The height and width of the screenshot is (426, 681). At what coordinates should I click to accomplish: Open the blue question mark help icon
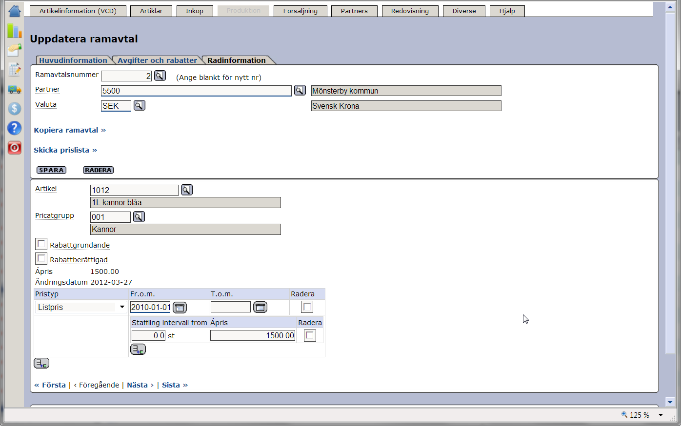[15, 128]
